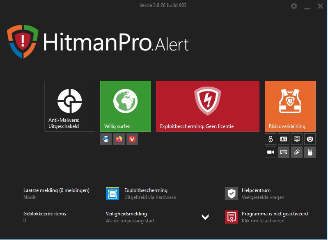The image size is (328, 240).
Task: Toggle the ID card credential protection icon
Action: tap(284, 139)
